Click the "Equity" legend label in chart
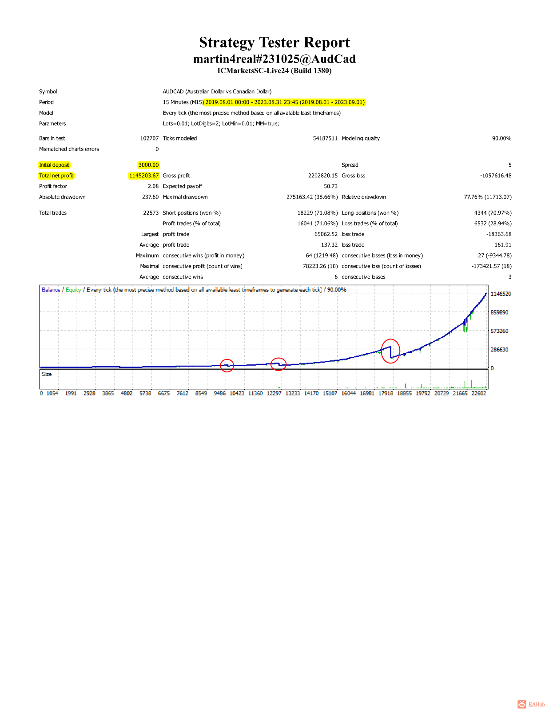Viewport: 549px width, 711px height. 73,290
